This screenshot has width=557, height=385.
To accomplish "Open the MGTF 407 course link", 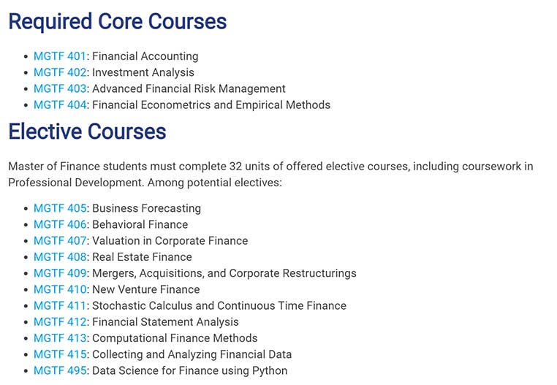I will (x=60, y=241).
